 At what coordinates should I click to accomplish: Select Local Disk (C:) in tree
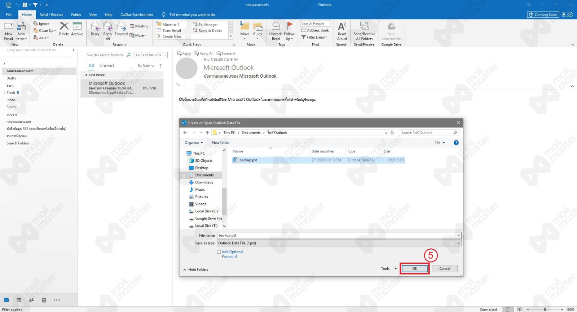click(x=206, y=211)
